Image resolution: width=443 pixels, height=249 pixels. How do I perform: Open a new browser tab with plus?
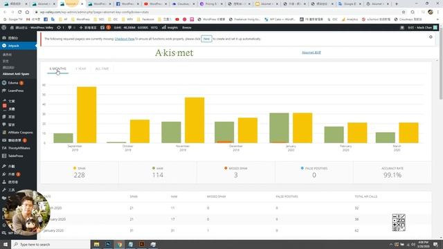pos(397,4)
